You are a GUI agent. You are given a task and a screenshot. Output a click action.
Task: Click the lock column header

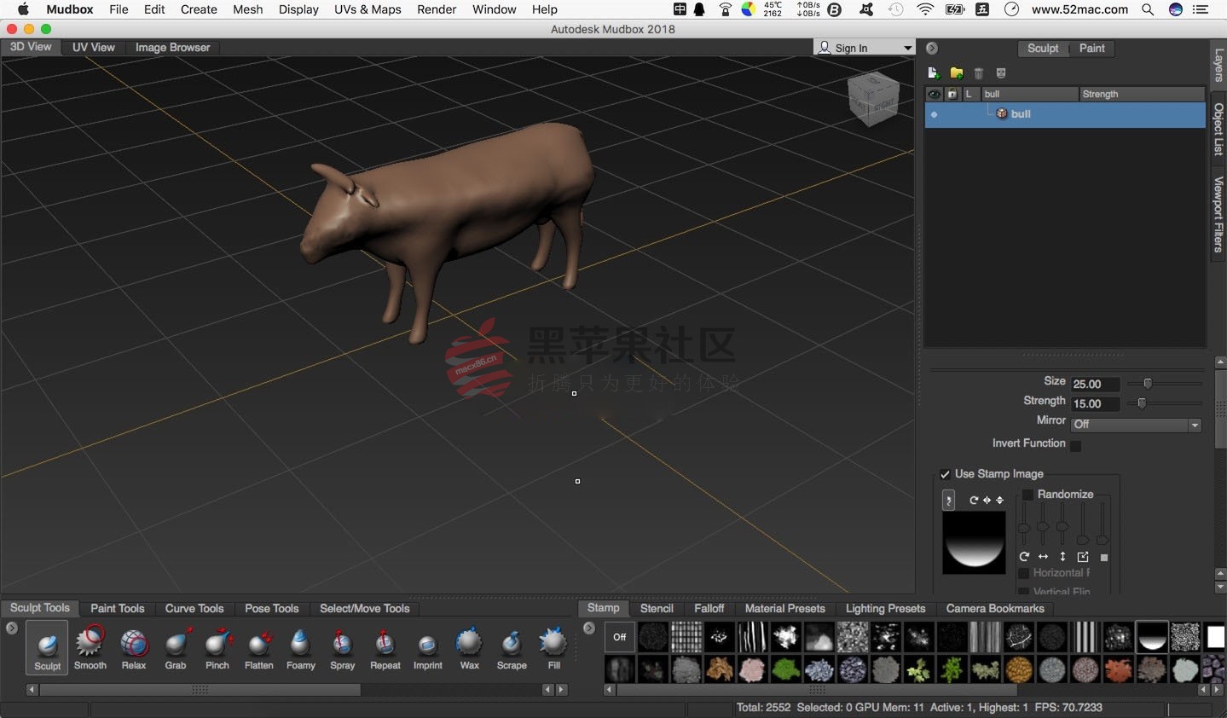[952, 94]
